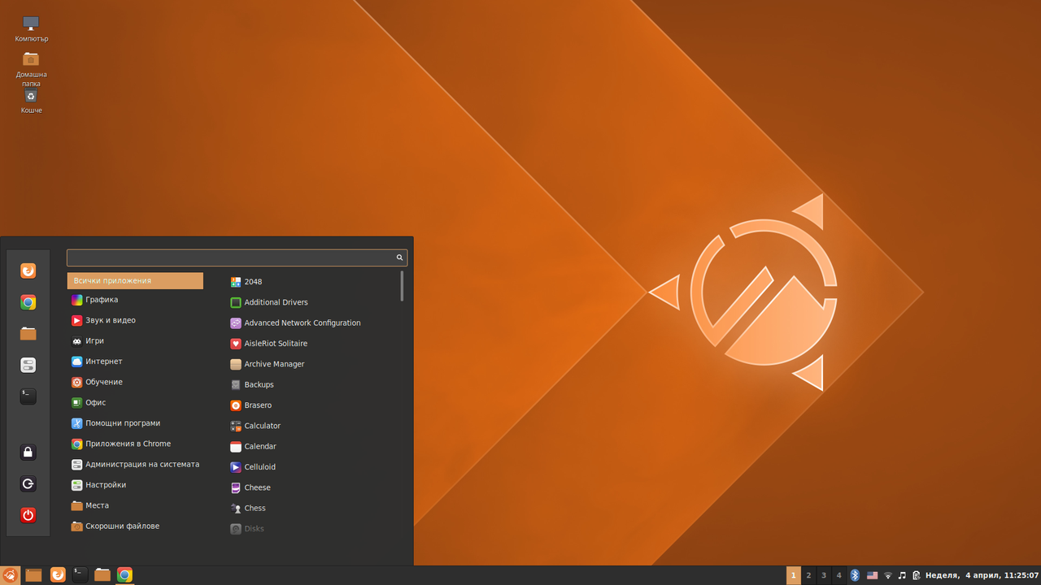The width and height of the screenshot is (1041, 585).
Task: Open terminal from the panel
Action: pyautogui.click(x=80, y=575)
